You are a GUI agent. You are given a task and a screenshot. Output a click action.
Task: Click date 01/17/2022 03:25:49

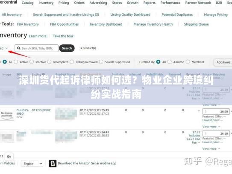coord(94,110)
